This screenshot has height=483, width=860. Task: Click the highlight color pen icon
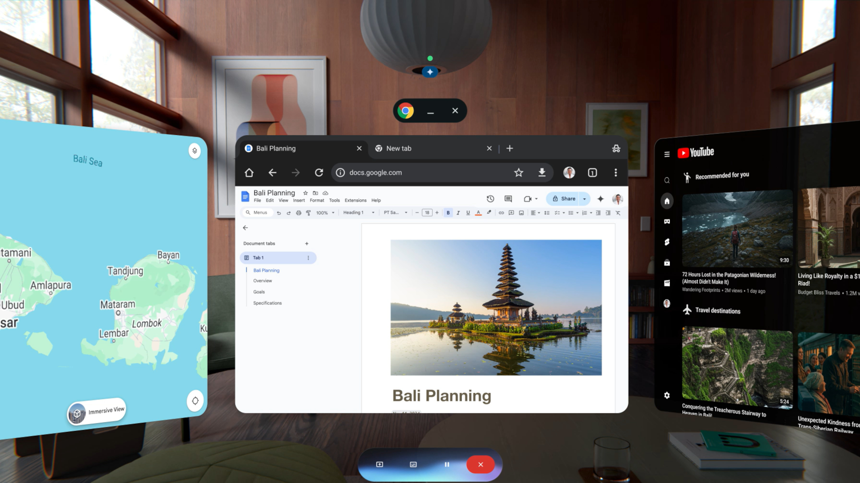click(489, 213)
